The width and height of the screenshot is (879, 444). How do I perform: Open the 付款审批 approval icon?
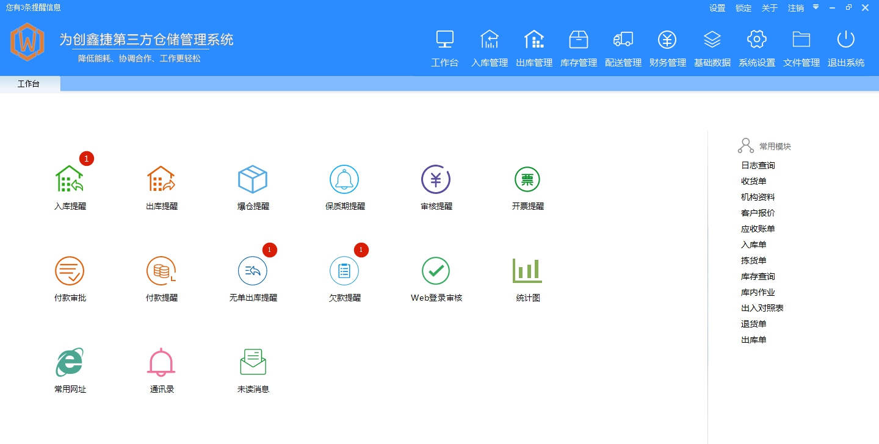click(x=70, y=271)
